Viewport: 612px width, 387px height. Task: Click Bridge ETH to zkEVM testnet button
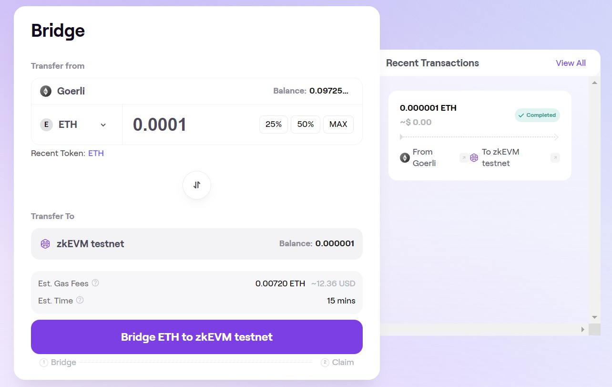coord(197,337)
